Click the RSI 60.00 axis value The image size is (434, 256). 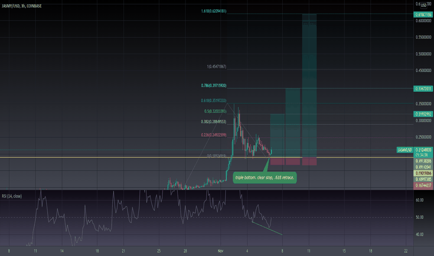coord(420,200)
